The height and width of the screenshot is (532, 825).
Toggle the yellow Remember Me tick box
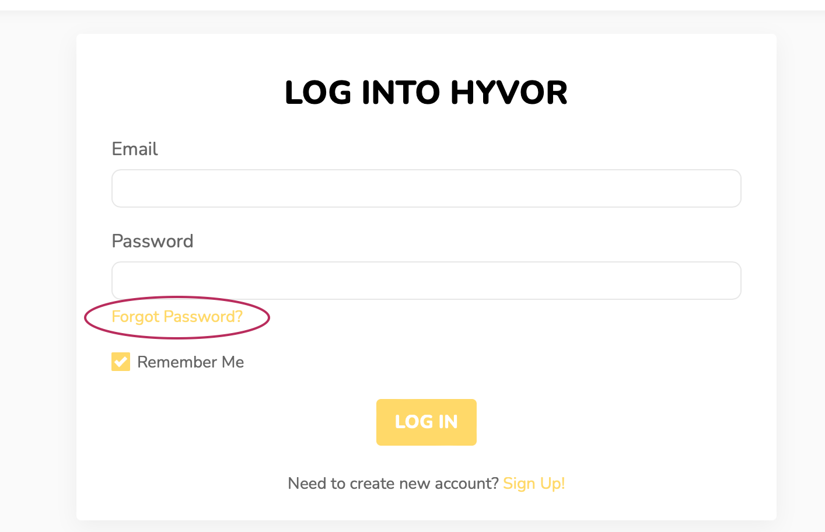pos(121,362)
